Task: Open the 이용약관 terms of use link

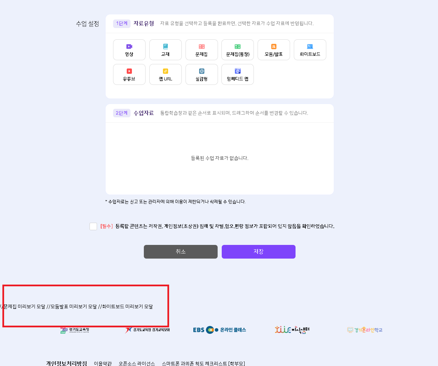Action: (103, 364)
